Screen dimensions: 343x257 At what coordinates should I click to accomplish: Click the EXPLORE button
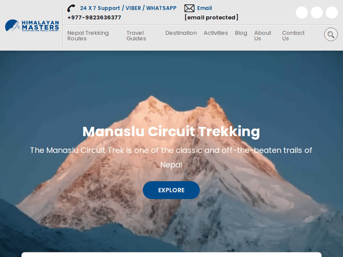[171, 190]
